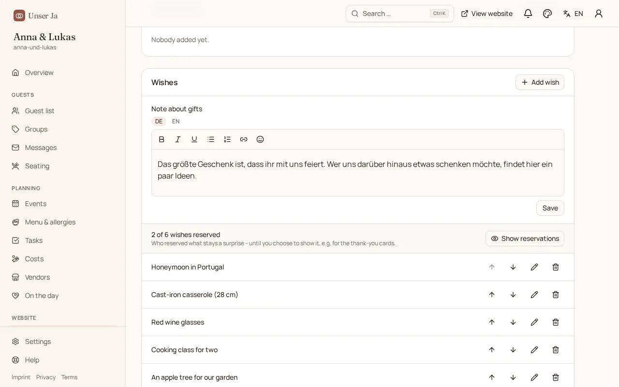Open Tasks in sidebar
Viewport: 619px width, 387px height.
coord(63,240)
